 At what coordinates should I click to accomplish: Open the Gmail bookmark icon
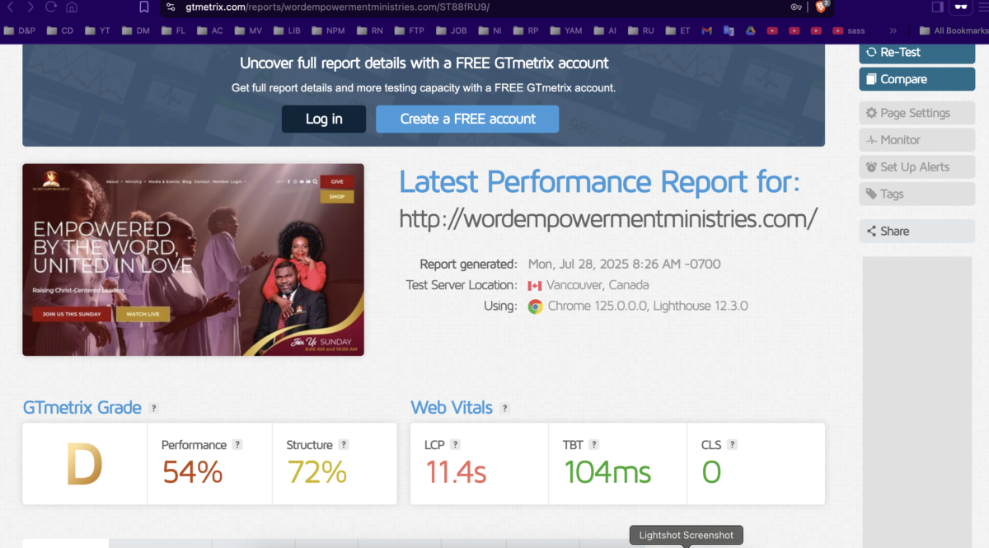coord(707,30)
